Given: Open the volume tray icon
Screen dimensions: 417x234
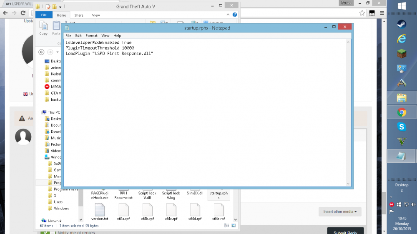Looking at the screenshot, I should point(413,204).
